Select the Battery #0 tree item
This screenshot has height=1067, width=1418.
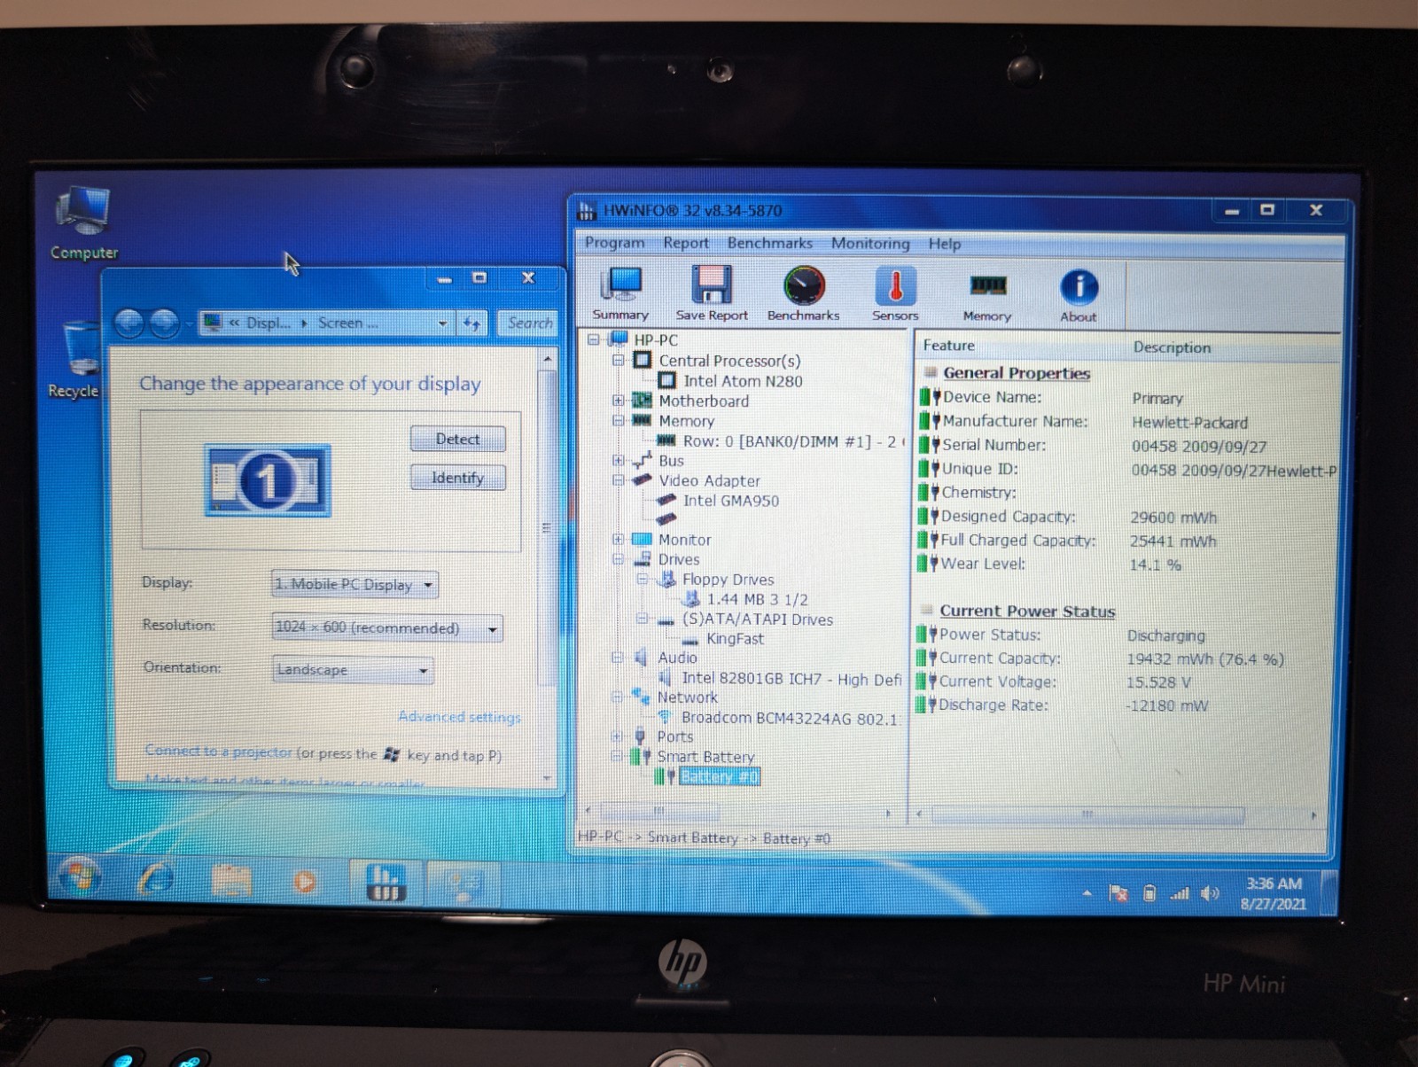click(x=719, y=777)
